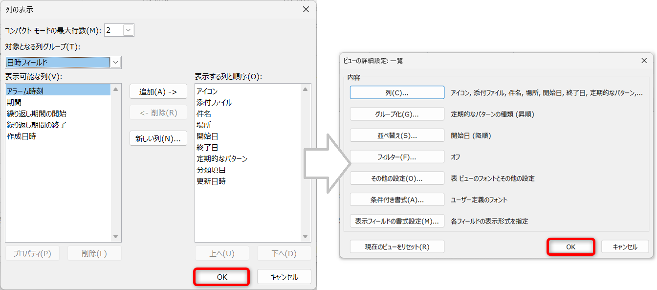Viewport: 657px width, 290px height.
Task: Close the ビューの詳細設定 dialog with X
Action: [643, 61]
